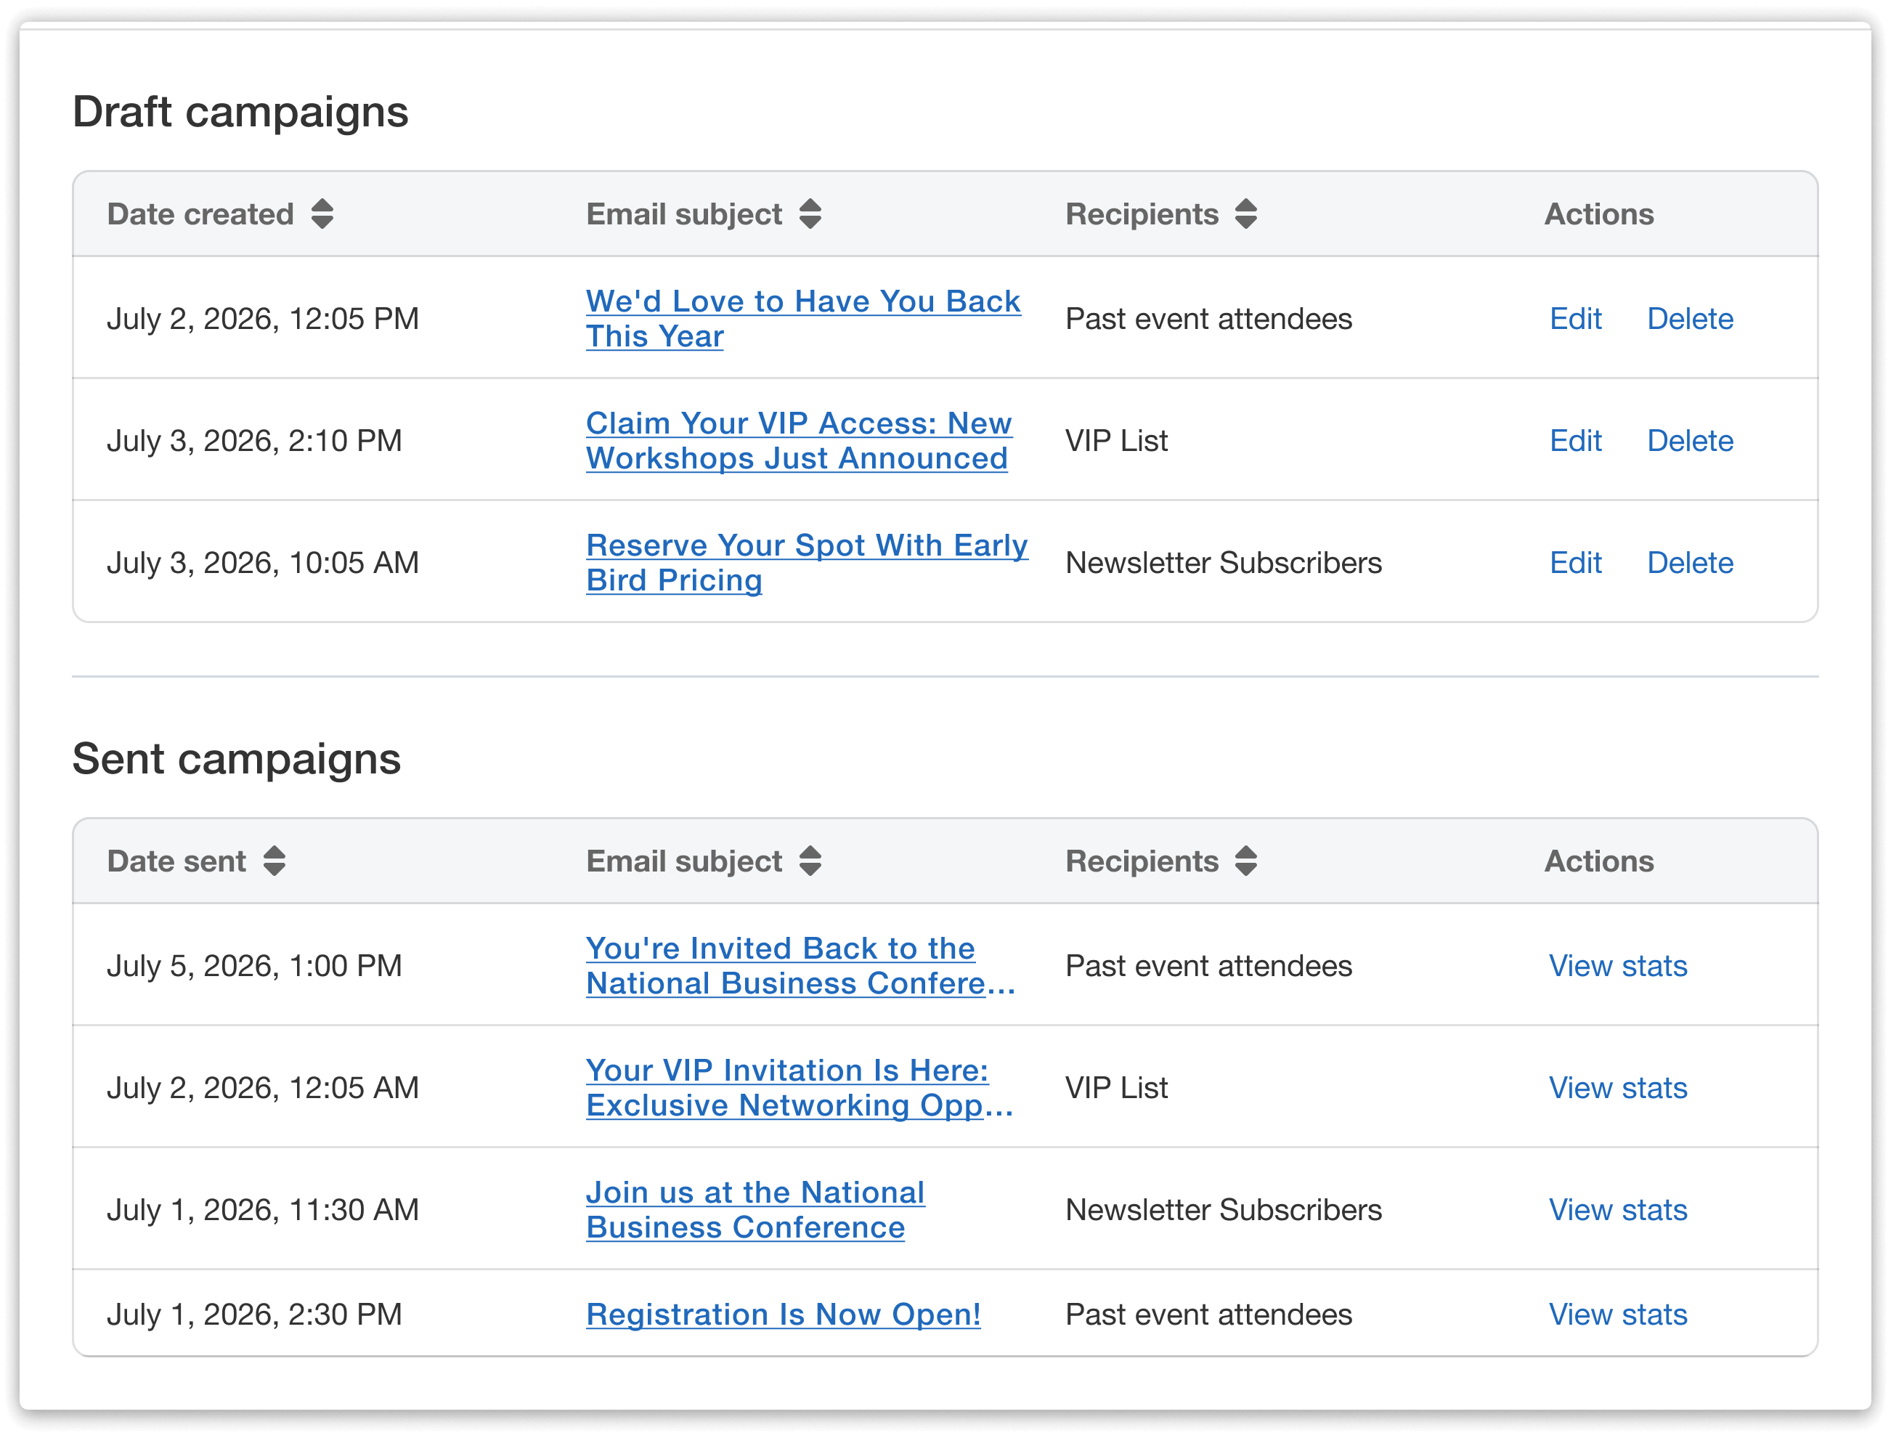Click 'Date sent' column header text
This screenshot has width=1891, height=1438.
[176, 861]
